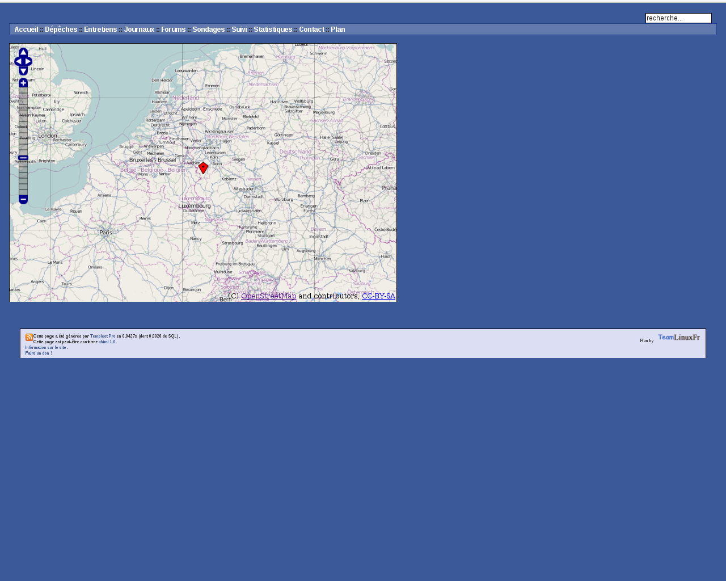Pan the map south with down arrow
Image resolution: width=726 pixels, height=581 pixels.
tap(23, 70)
